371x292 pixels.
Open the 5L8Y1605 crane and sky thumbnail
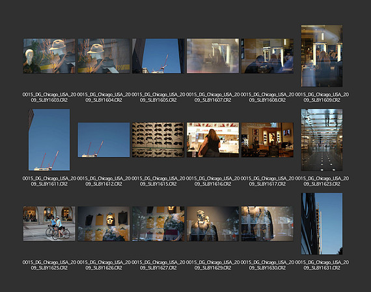pyautogui.click(x=158, y=56)
